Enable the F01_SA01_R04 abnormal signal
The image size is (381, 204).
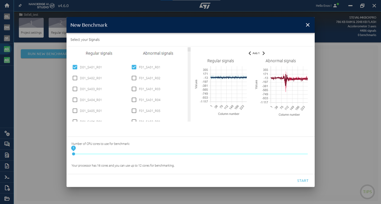[134, 100]
